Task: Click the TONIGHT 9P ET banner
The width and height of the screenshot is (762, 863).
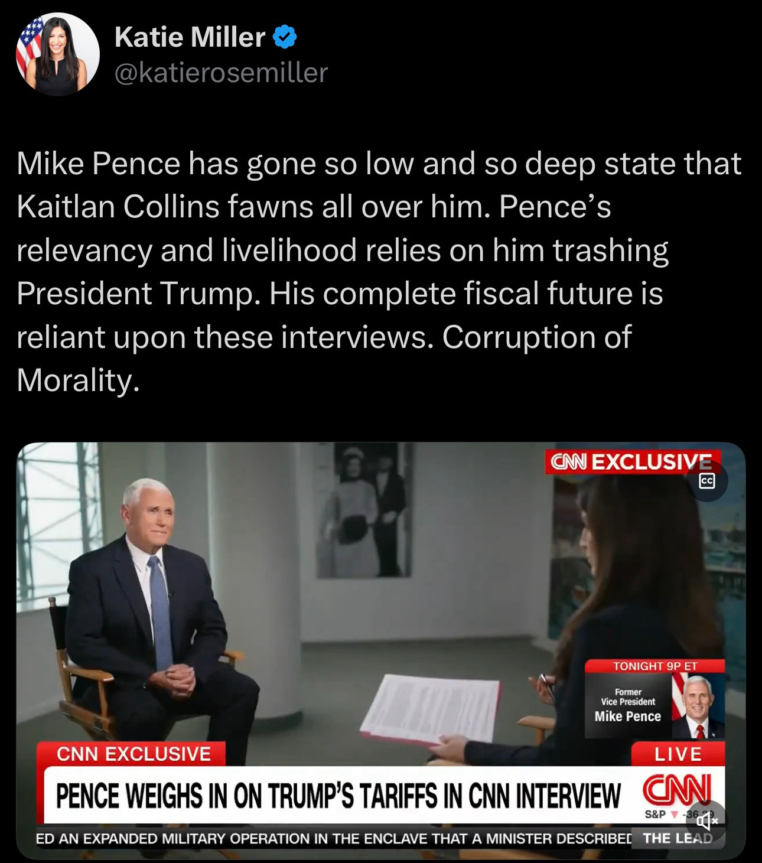Action: pyautogui.click(x=655, y=666)
